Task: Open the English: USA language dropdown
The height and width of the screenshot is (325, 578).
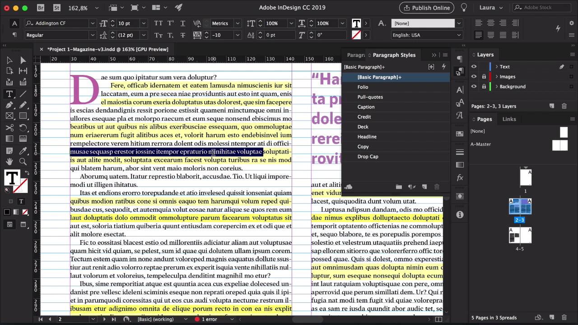Action: [x=459, y=35]
